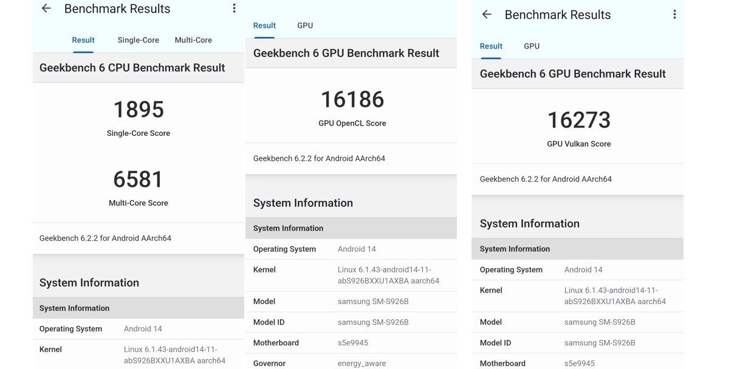This screenshot has width=754, height=369.
Task: Tap the energy_aware governor value
Action: (x=362, y=364)
